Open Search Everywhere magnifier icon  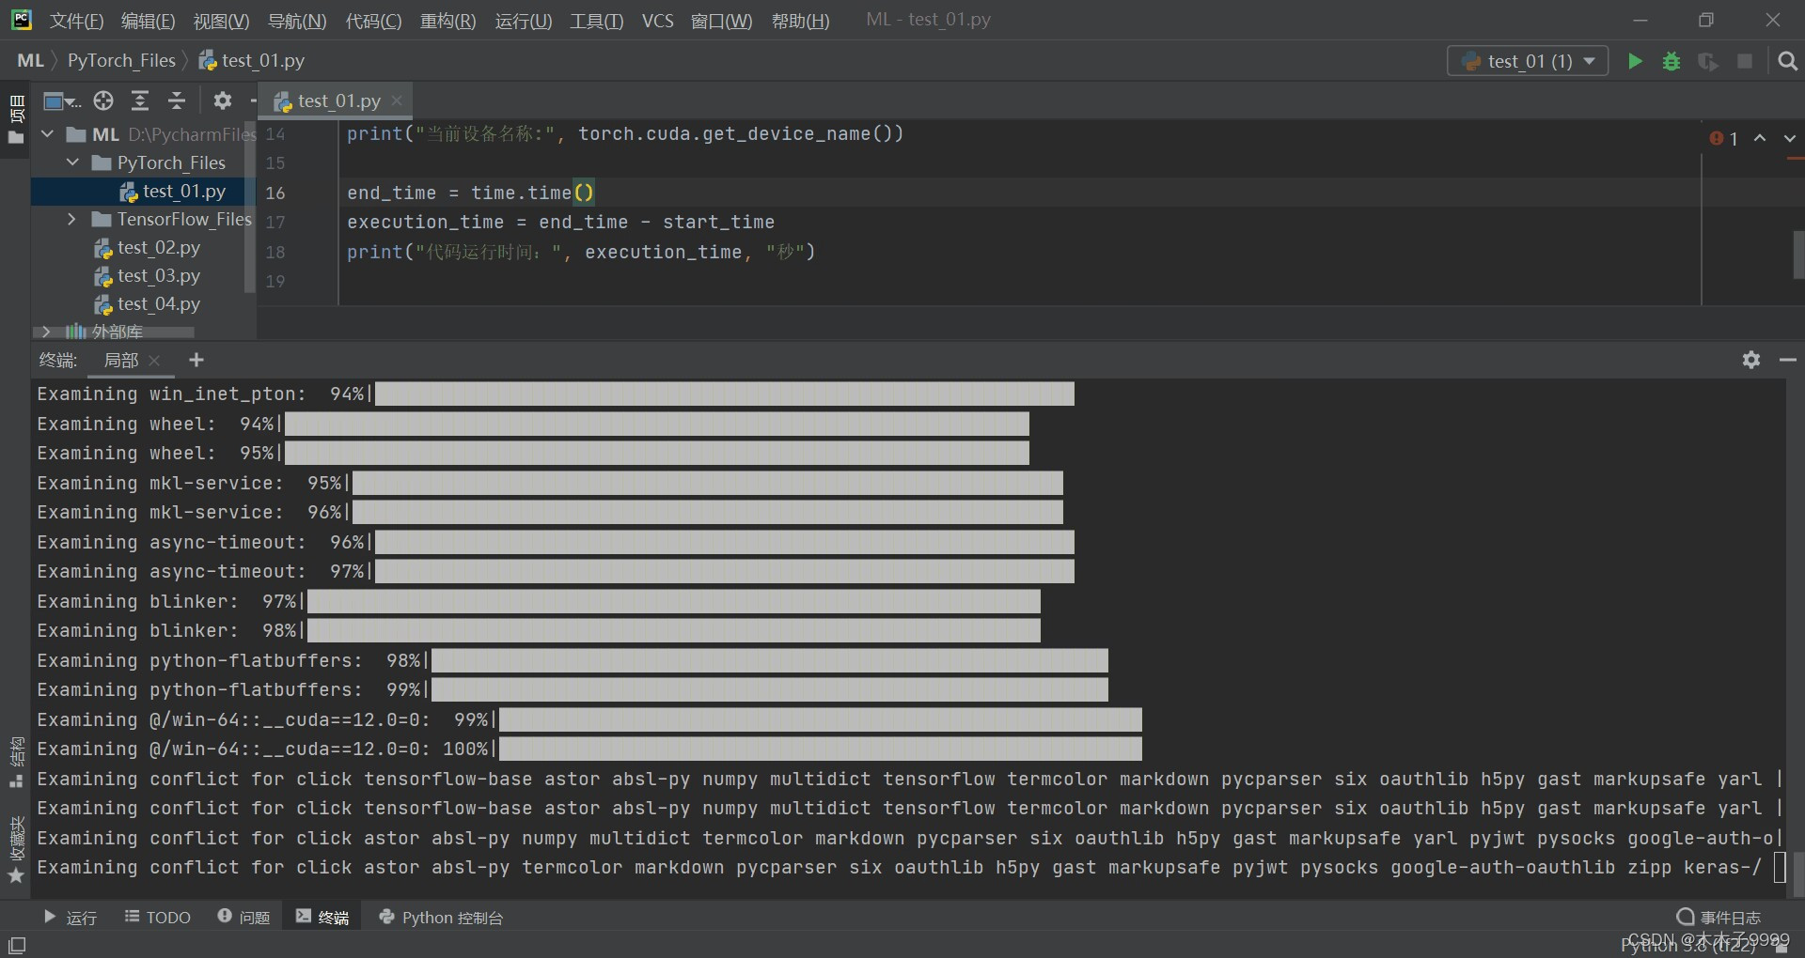tap(1787, 61)
